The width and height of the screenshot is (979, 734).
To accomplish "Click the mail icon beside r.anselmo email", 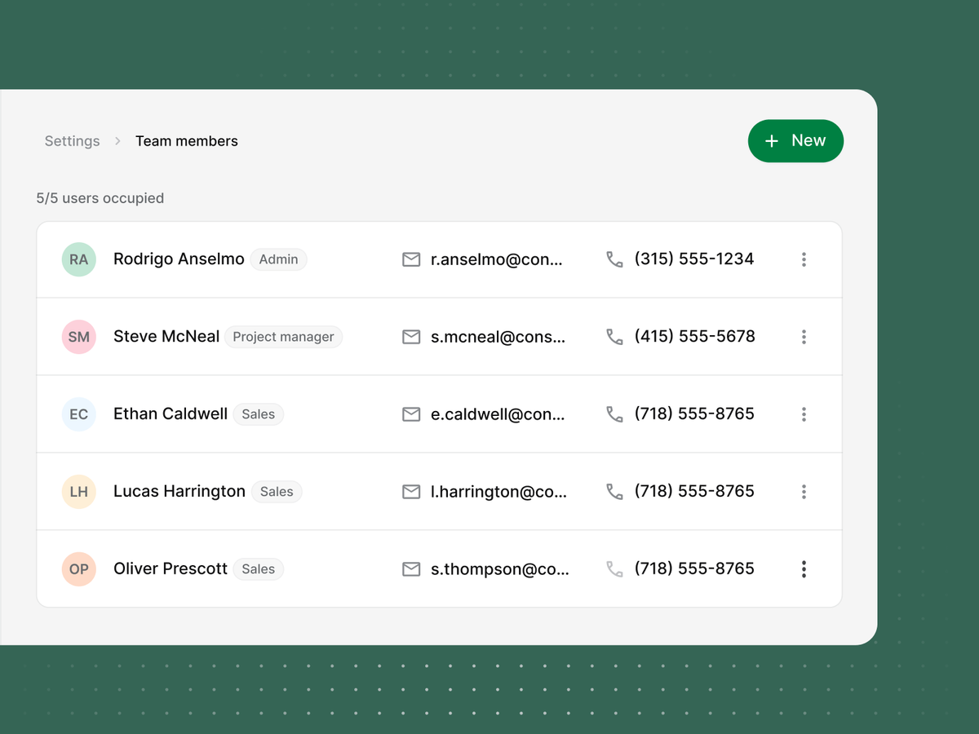I will (411, 259).
